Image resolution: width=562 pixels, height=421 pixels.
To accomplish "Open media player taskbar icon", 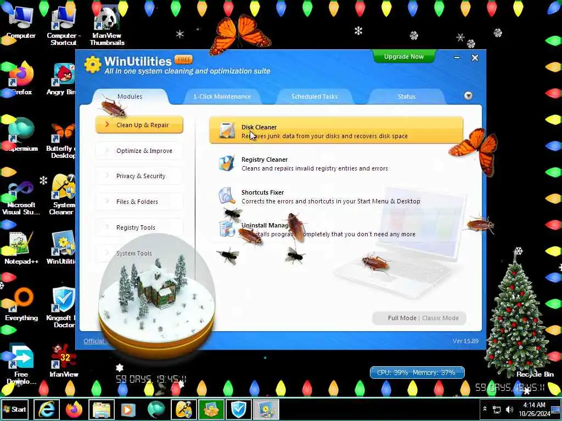I will point(128,409).
